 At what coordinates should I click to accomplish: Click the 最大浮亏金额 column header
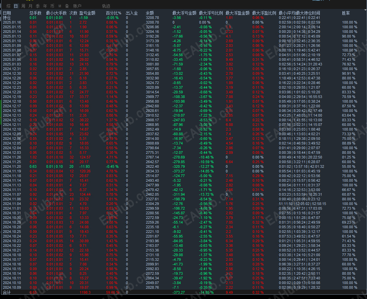[x=184, y=13]
